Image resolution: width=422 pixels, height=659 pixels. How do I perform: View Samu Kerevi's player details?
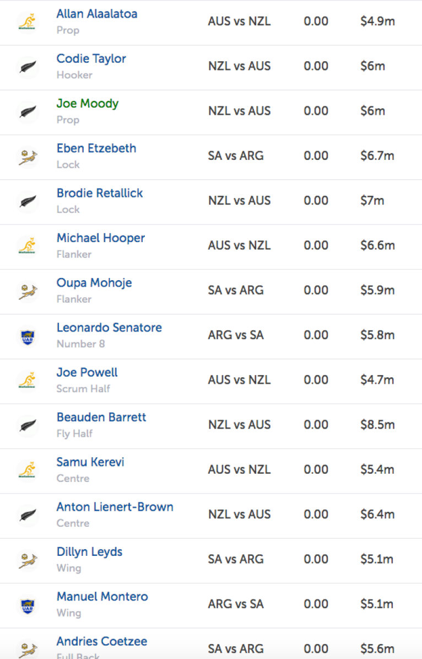click(90, 462)
